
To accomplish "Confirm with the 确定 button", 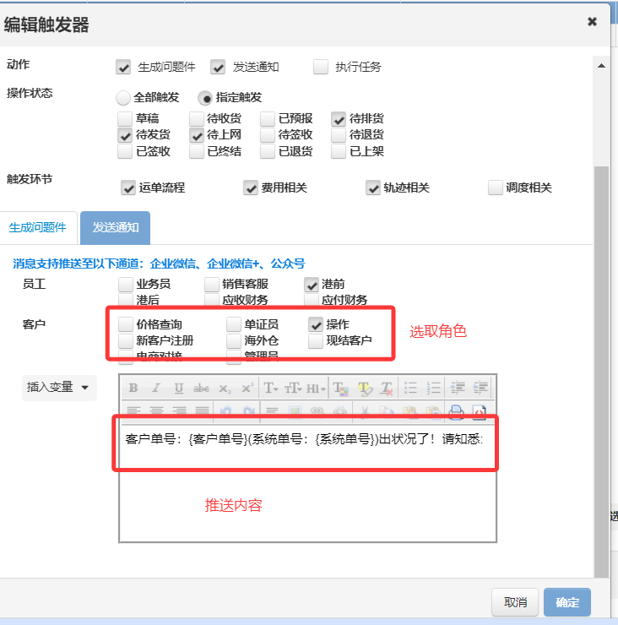I will 567,602.
